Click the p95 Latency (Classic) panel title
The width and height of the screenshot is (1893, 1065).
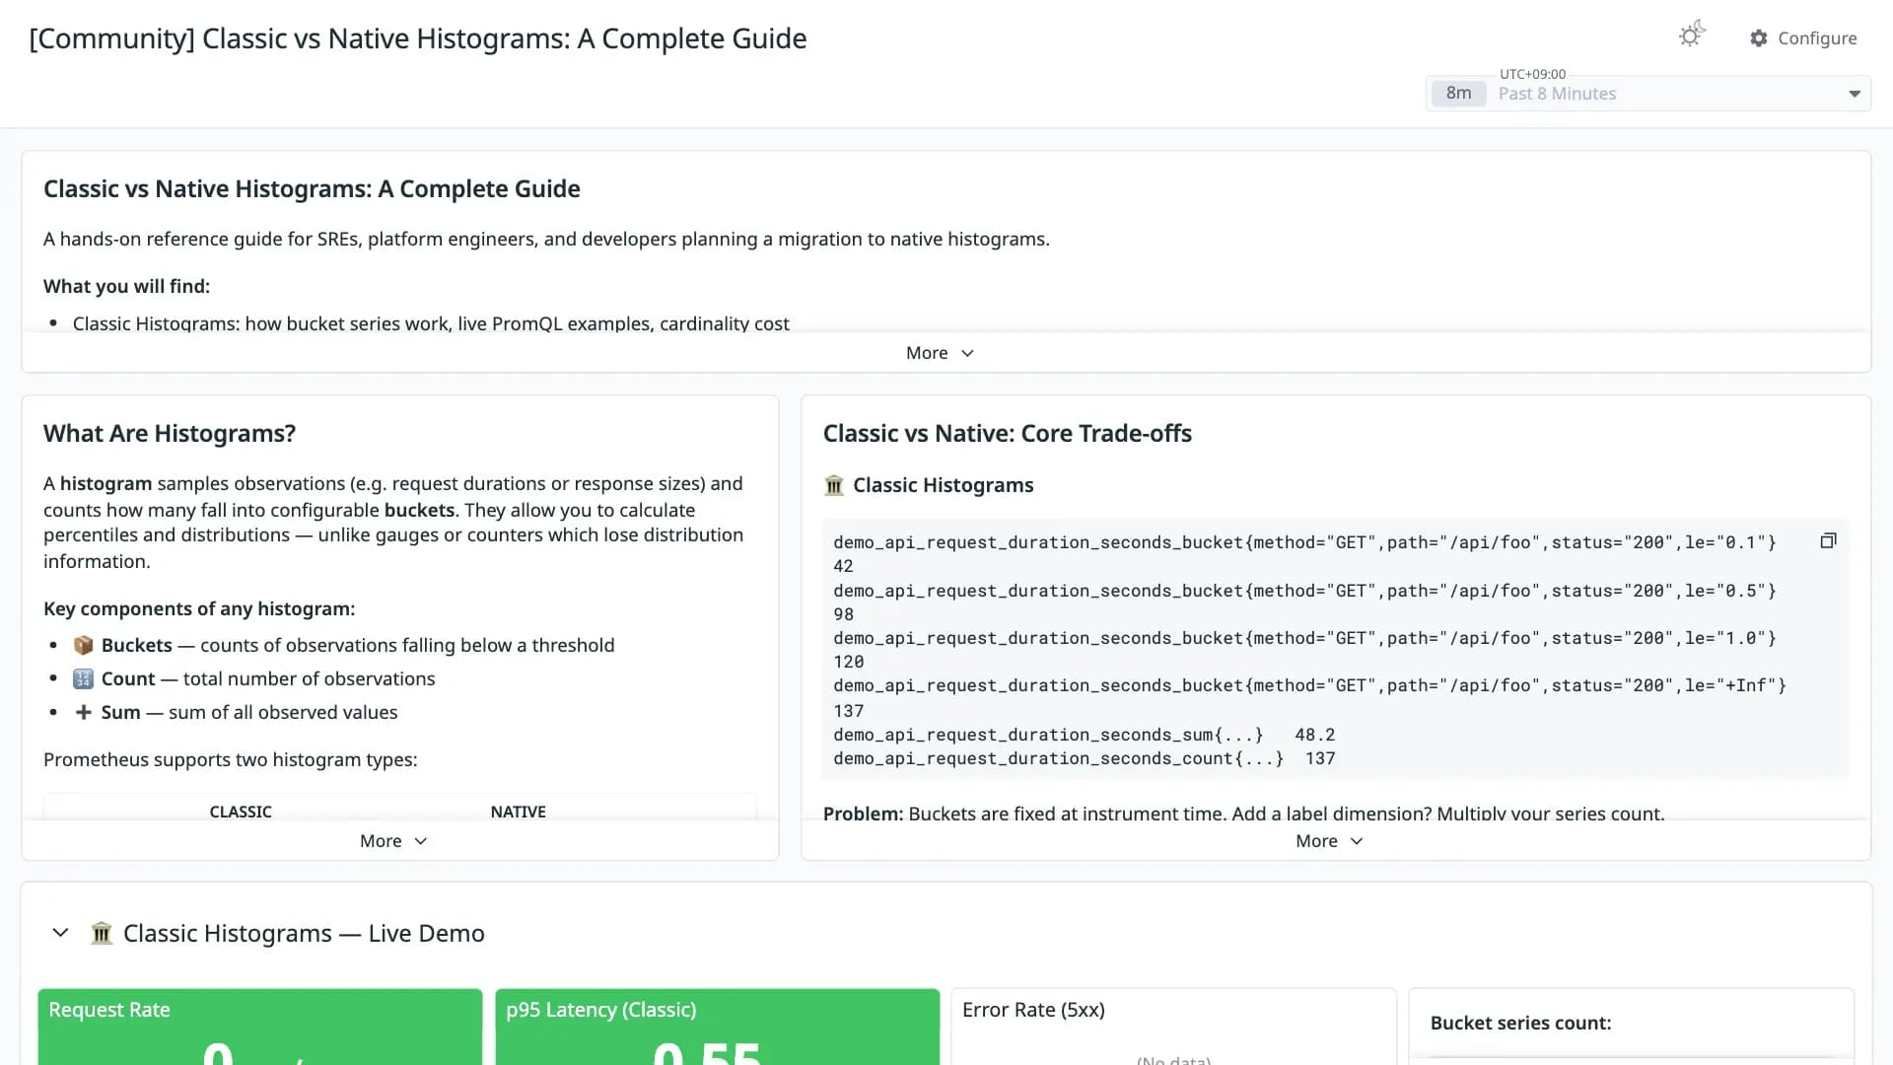pos(601,1010)
